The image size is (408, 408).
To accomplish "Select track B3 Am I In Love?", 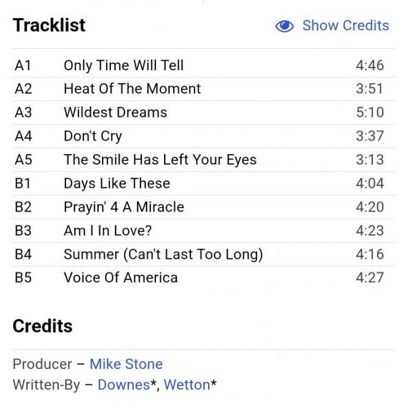I will pyautogui.click(x=204, y=231).
